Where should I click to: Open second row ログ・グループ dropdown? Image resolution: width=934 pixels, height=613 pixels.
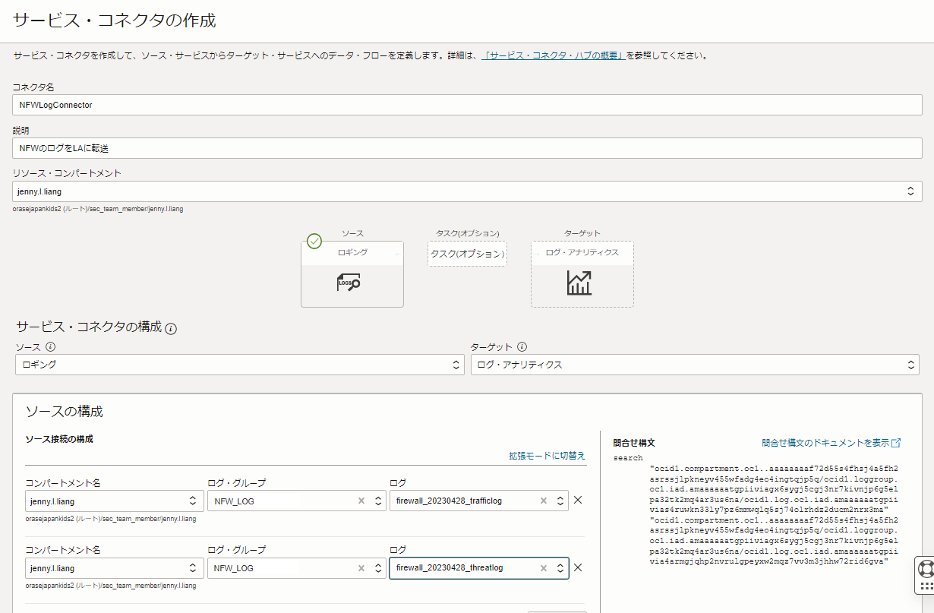(x=379, y=568)
